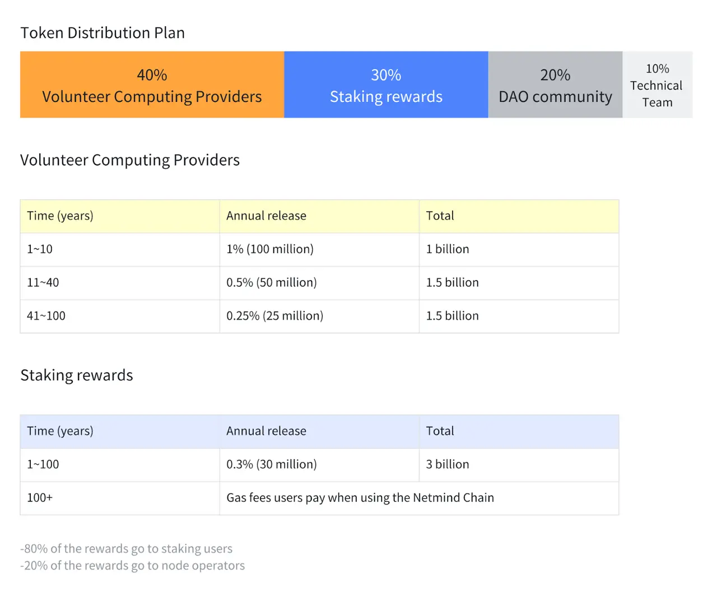
Task: Click the 0.5% (50 million) cell
Action: click(319, 283)
